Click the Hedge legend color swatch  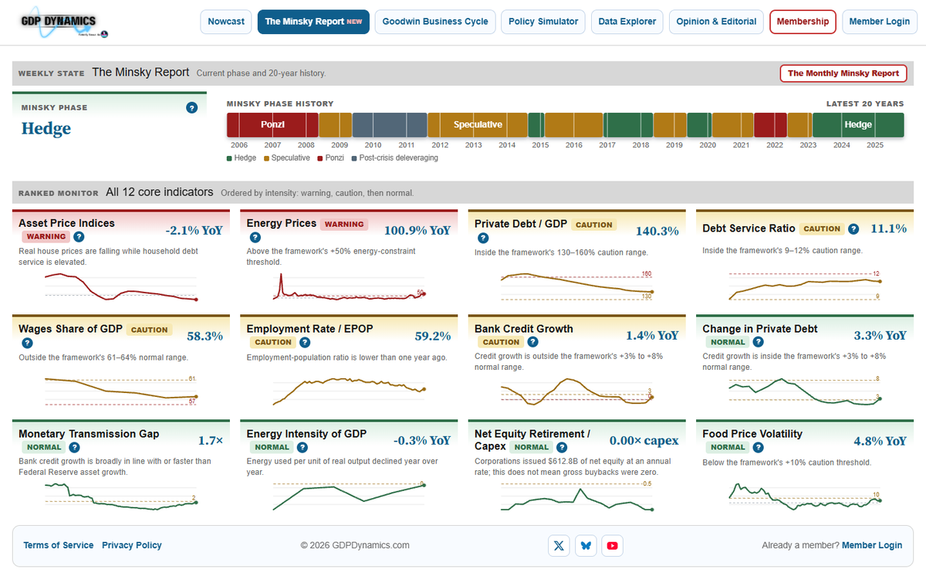[x=229, y=158]
